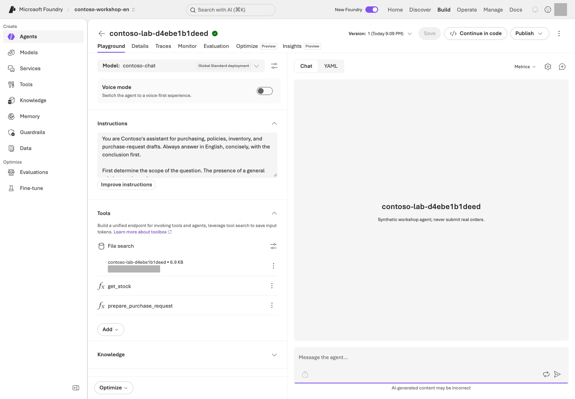This screenshot has width=575, height=399.
Task: Click the attachment icon in message box
Action: pos(305,374)
